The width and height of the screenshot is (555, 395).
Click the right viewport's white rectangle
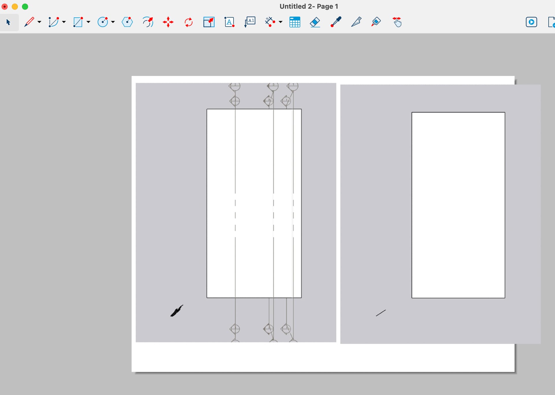coord(458,205)
